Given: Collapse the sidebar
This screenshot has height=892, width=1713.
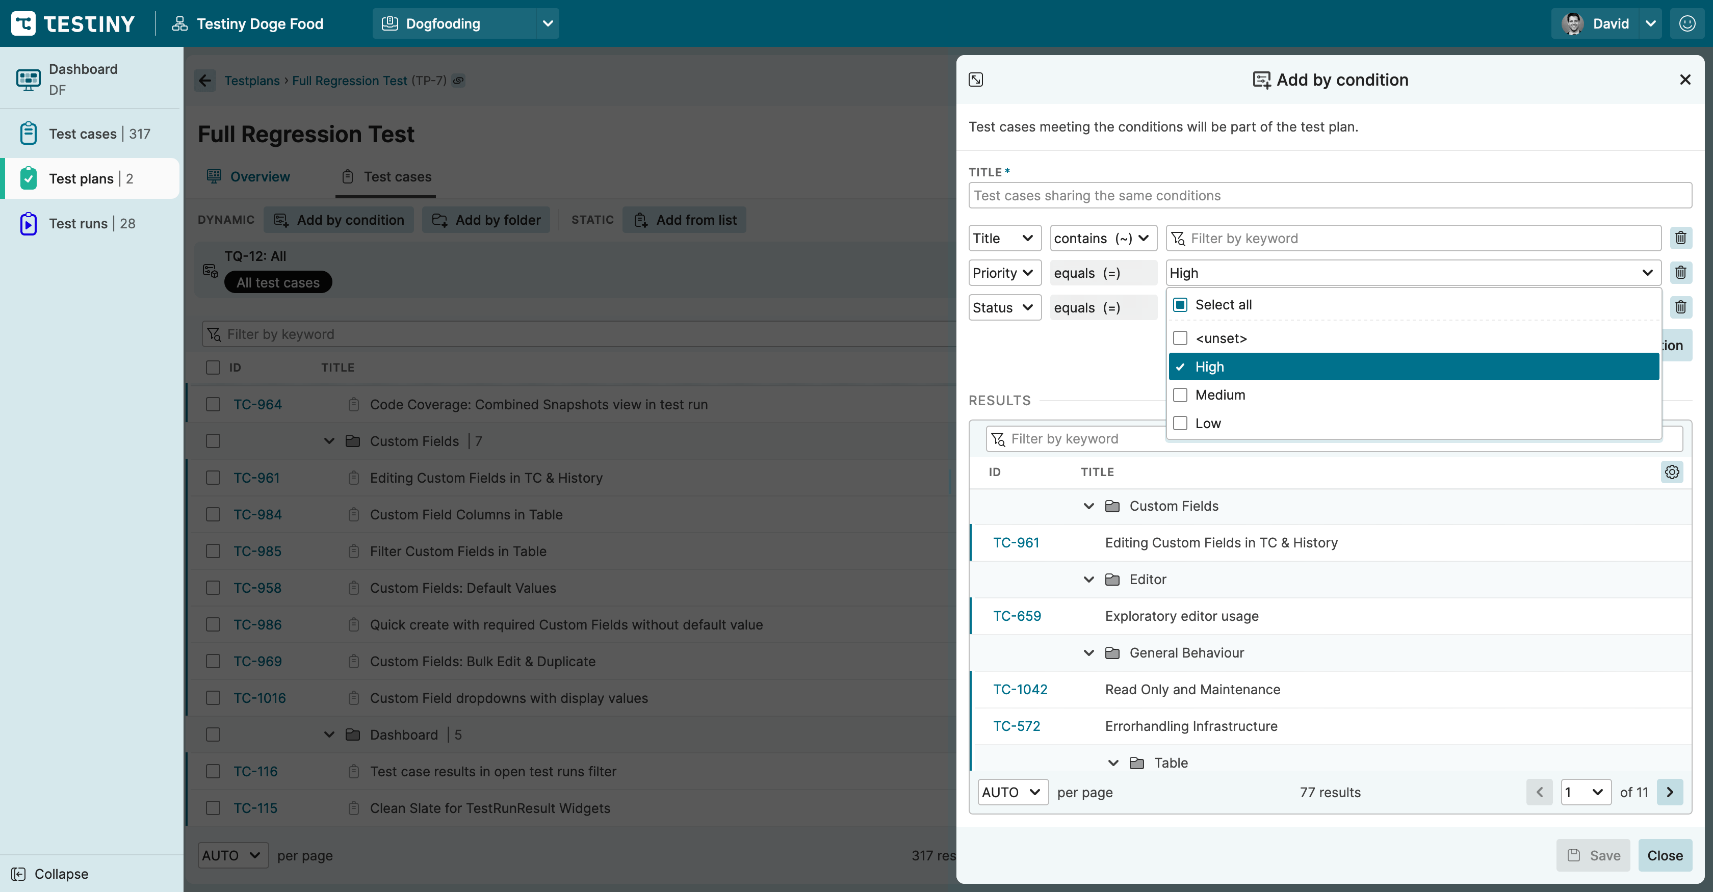Looking at the screenshot, I should click(x=50, y=873).
